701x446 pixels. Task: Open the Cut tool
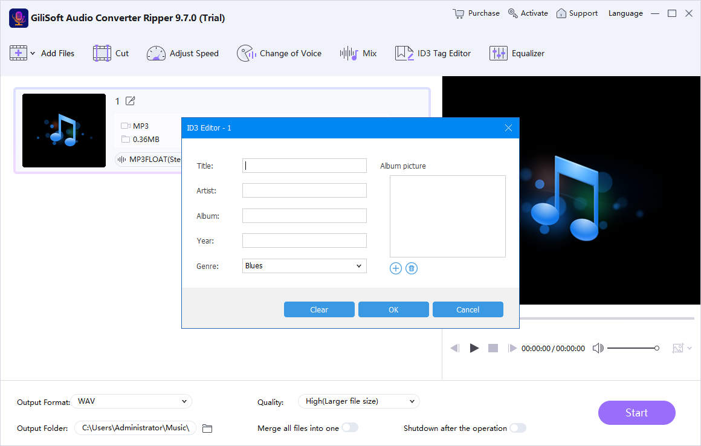pos(111,53)
